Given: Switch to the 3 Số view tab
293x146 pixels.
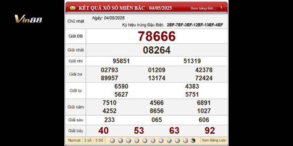Looking at the screenshot, I should [99, 140].
